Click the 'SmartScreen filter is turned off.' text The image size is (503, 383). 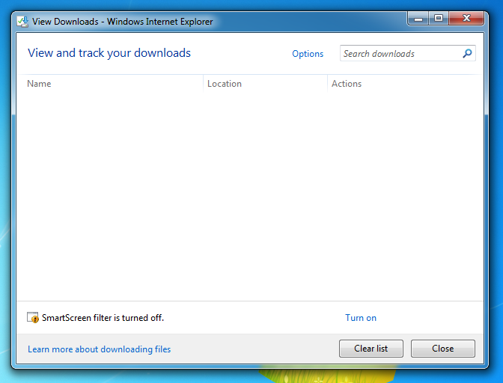103,318
